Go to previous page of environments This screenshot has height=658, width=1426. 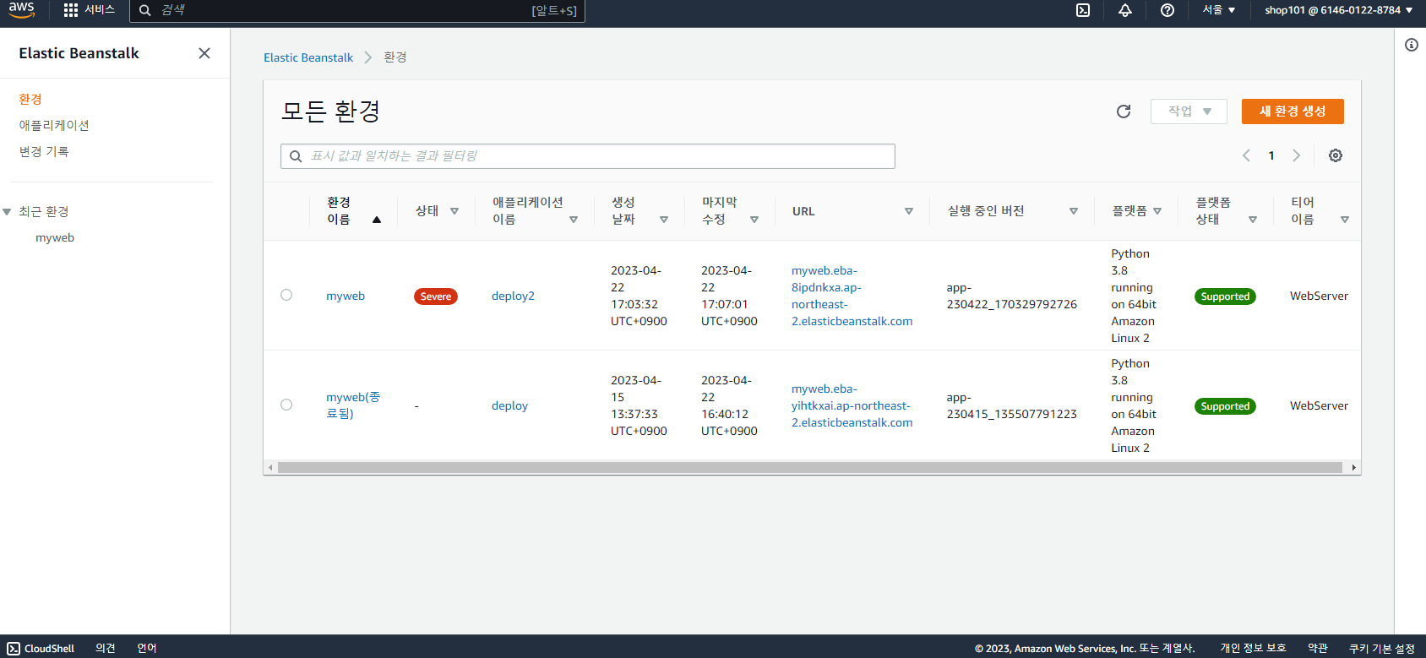(1246, 155)
